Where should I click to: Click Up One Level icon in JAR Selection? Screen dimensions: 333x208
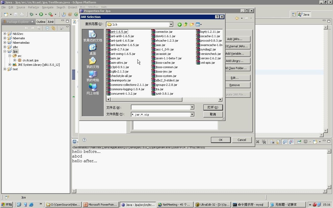(185, 24)
